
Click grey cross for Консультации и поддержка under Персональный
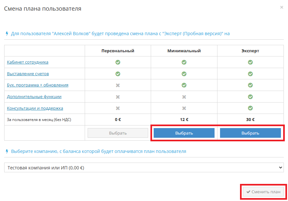tap(118, 108)
